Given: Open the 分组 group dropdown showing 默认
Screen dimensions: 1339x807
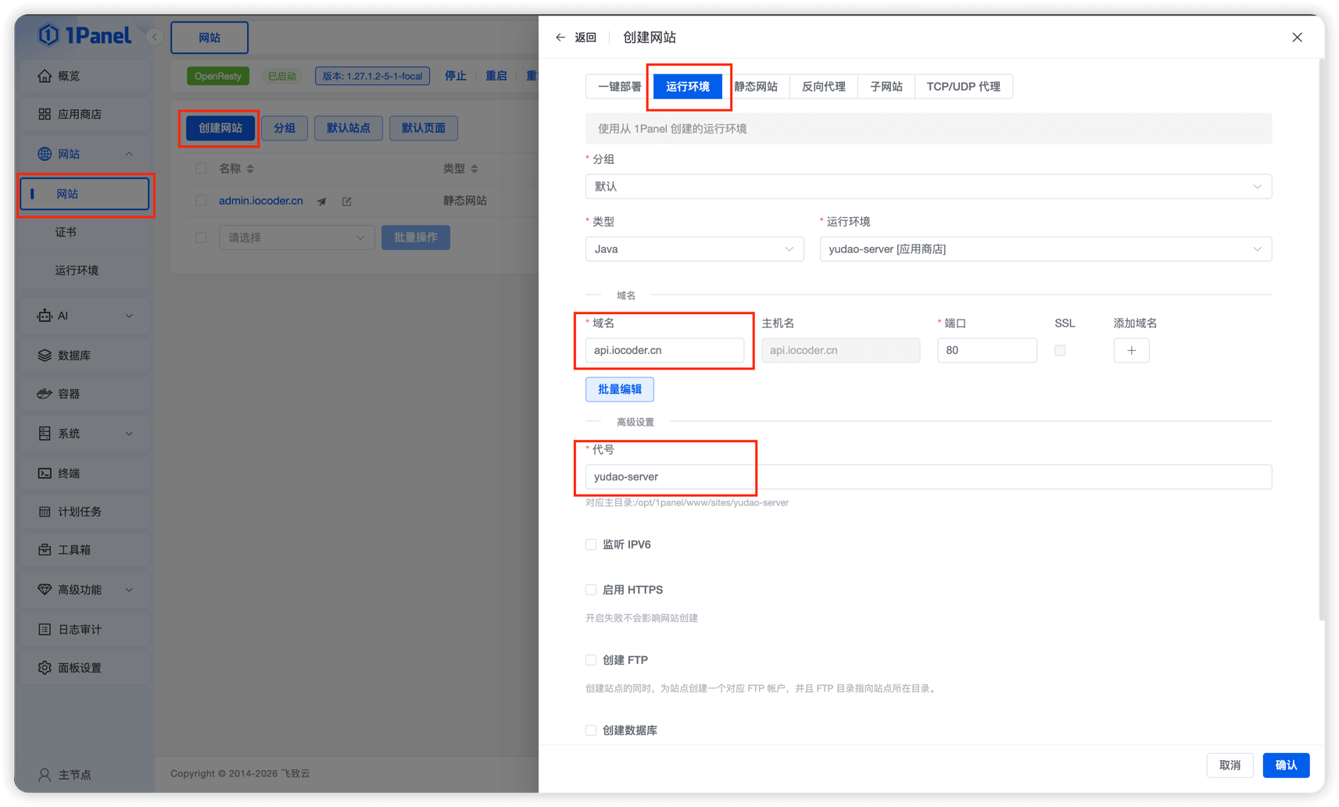Looking at the screenshot, I should coord(928,187).
